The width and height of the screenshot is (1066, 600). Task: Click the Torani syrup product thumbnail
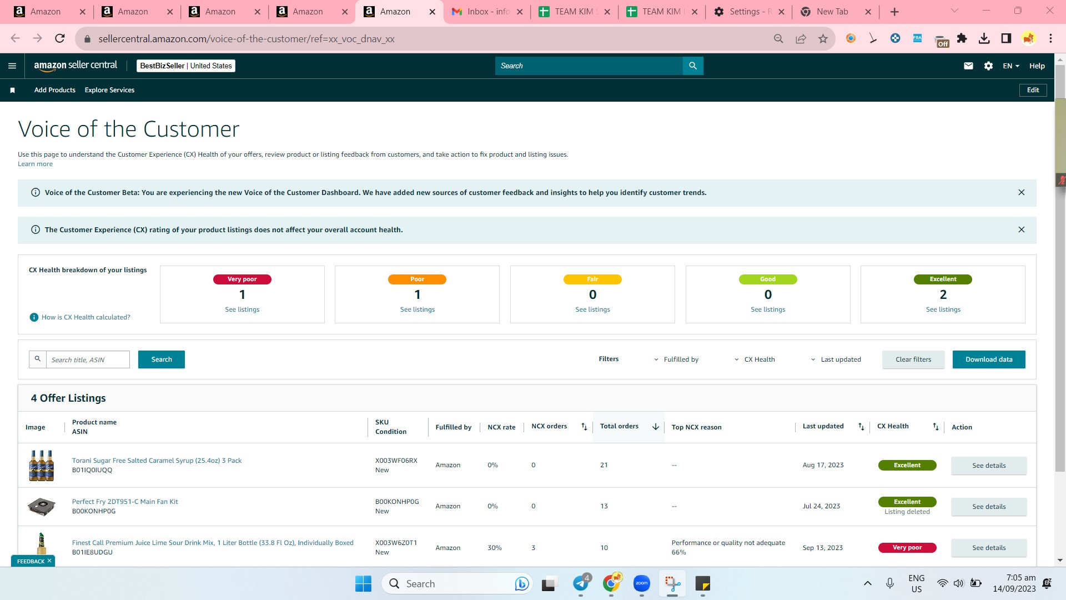[42, 466]
